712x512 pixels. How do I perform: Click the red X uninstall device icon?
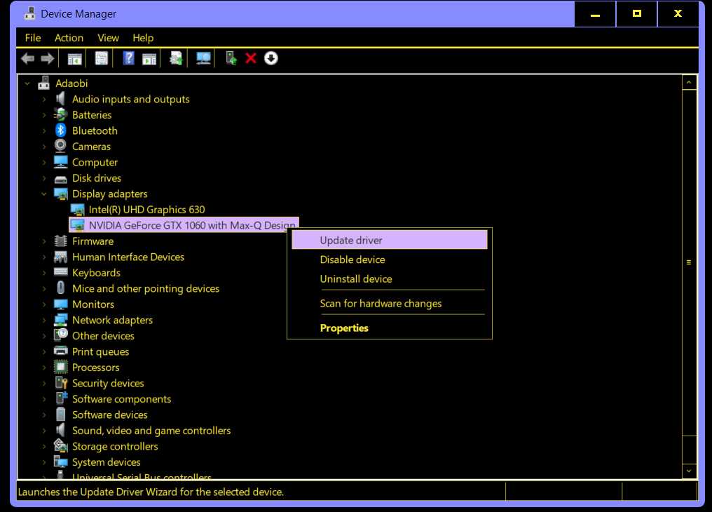pyautogui.click(x=251, y=58)
